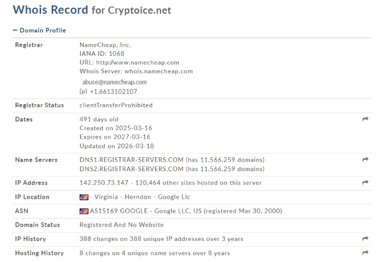Click 'Virginia - Herndon - Google Llc' location
The width and height of the screenshot is (383, 262).
[142, 197]
